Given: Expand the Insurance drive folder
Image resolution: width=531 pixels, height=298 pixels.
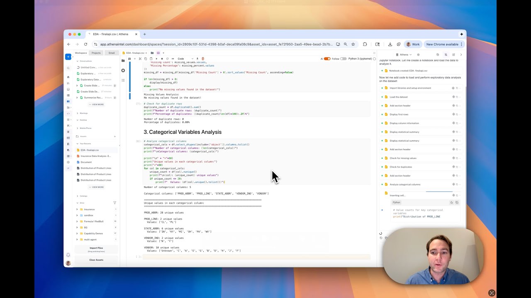Looking at the screenshot, I should click(x=77, y=209).
